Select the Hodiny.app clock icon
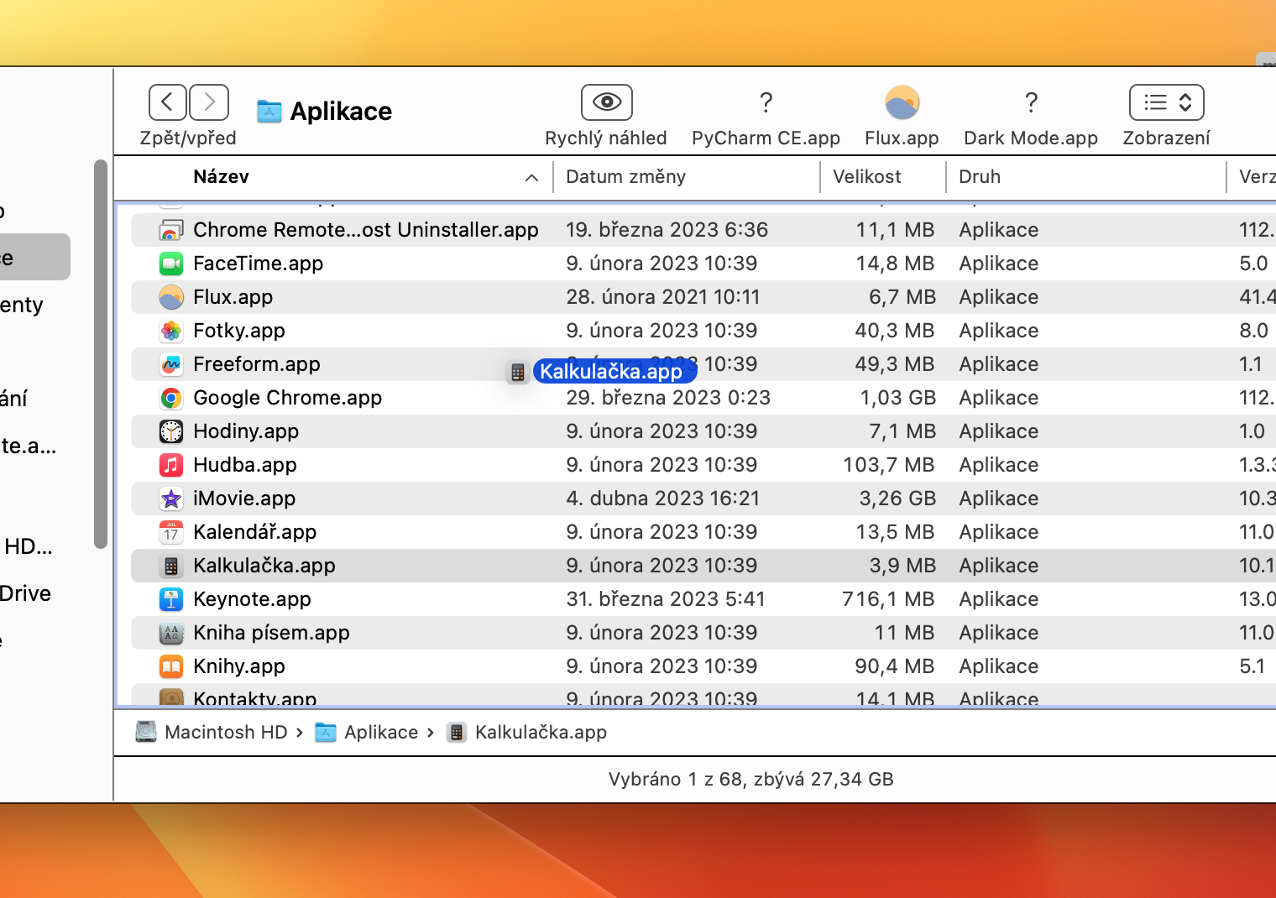Image resolution: width=1276 pixels, height=898 pixels. (x=171, y=431)
